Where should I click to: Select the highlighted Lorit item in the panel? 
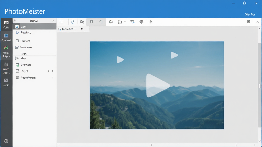[35, 27]
